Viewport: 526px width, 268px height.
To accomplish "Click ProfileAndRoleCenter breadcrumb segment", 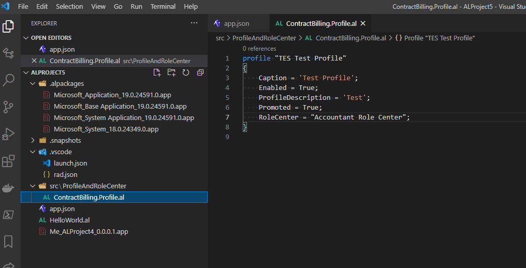I will 264,38.
